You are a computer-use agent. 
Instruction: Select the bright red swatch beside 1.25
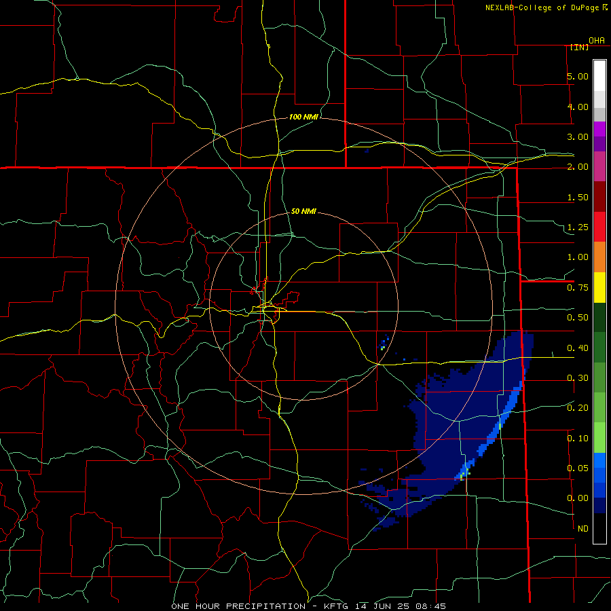[599, 227]
